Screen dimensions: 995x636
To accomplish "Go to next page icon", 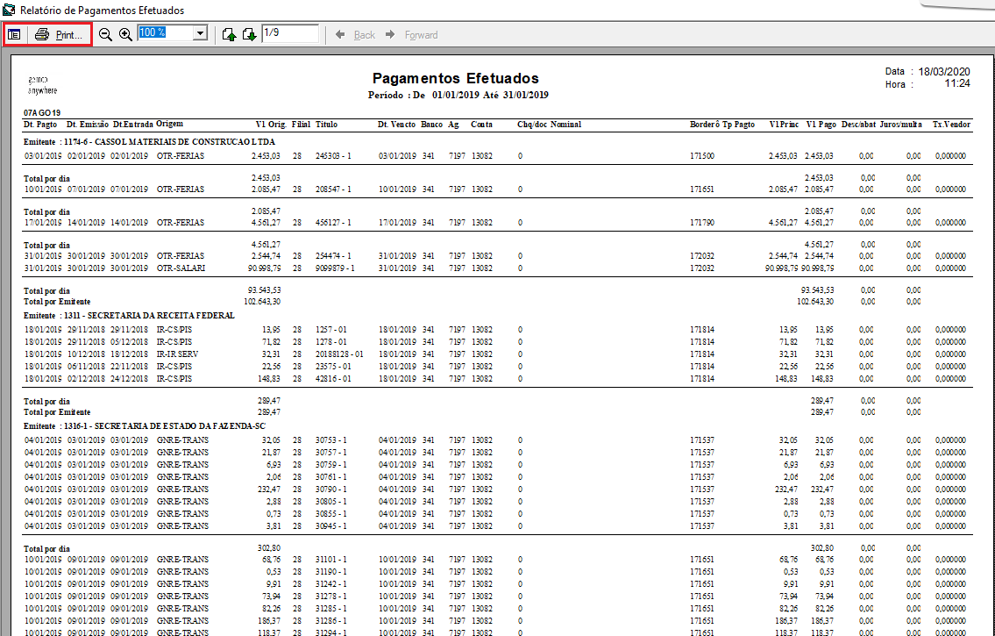I will 249,34.
